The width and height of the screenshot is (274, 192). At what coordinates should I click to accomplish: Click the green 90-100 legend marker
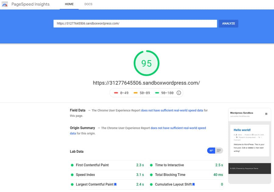157,93
